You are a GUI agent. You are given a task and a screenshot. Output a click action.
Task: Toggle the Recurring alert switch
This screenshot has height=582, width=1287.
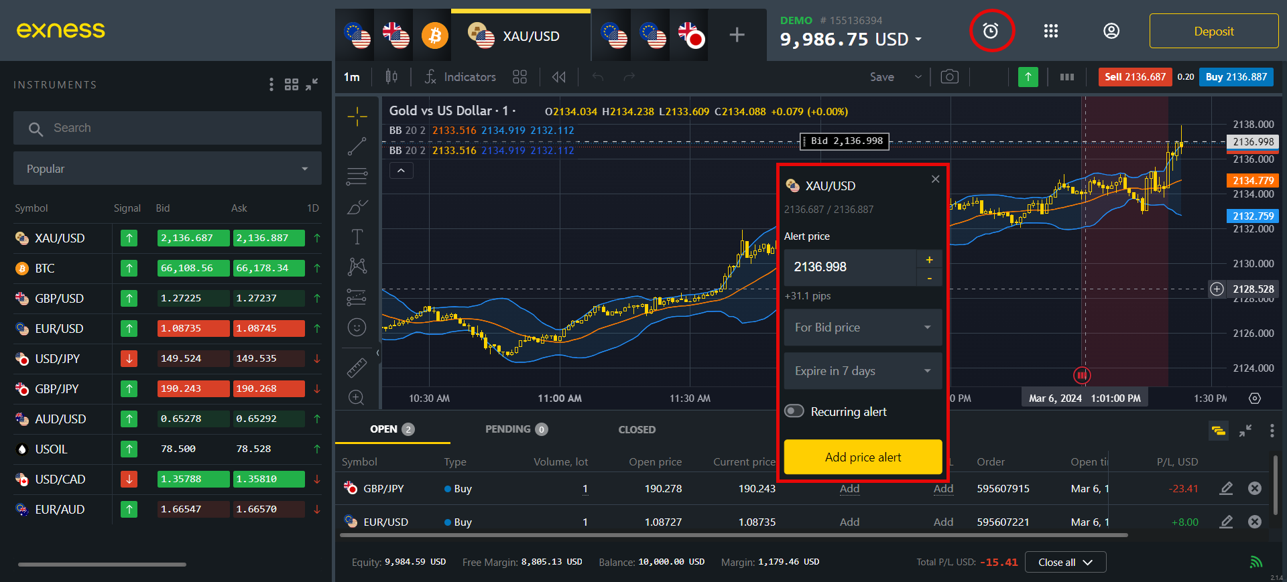(x=794, y=411)
